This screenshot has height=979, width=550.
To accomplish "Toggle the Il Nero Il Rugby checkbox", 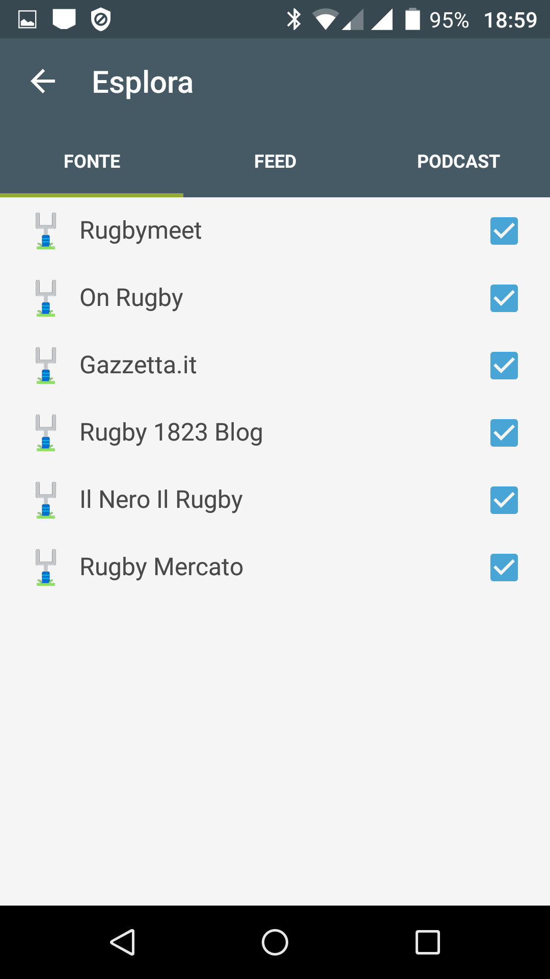I will click(x=504, y=500).
